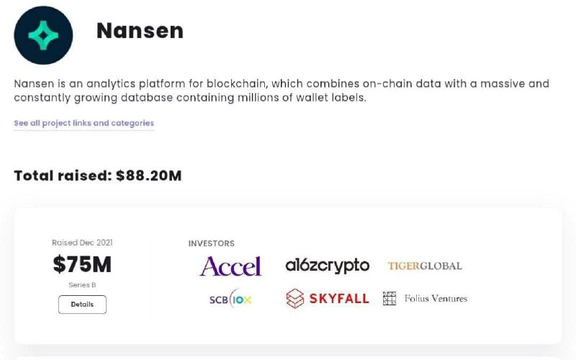576x360 pixels.
Task: Click the Details button
Action: click(x=82, y=305)
